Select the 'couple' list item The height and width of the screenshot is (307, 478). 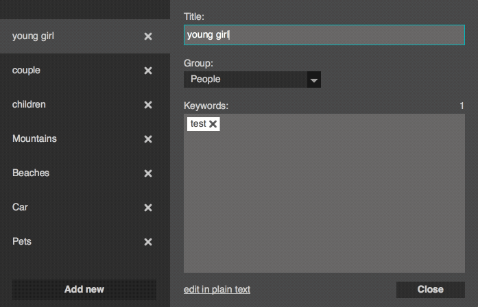click(85, 71)
